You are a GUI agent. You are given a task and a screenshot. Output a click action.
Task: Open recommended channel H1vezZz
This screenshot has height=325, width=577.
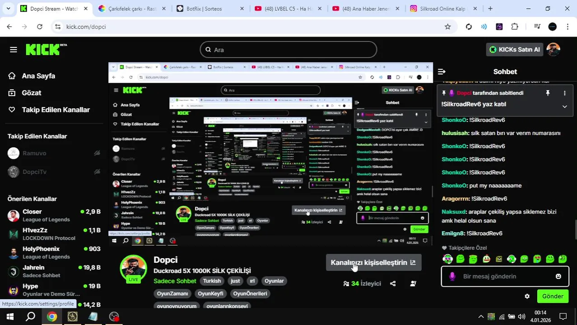[x=54, y=234]
